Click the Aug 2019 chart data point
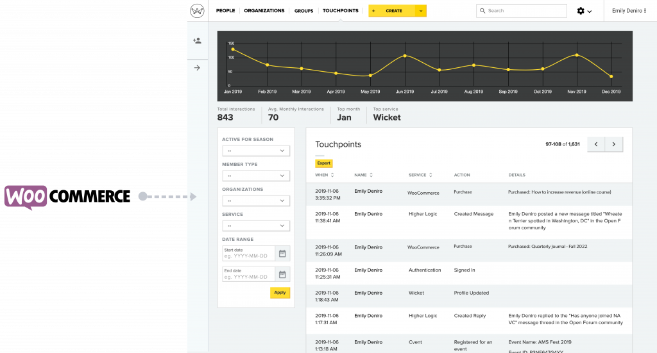657x353 pixels. [x=474, y=65]
